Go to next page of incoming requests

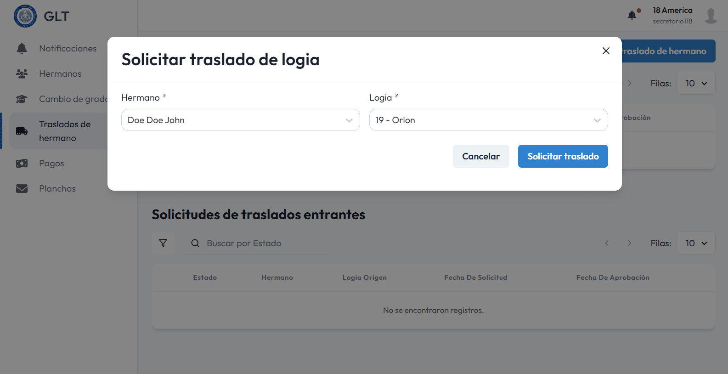click(x=629, y=243)
